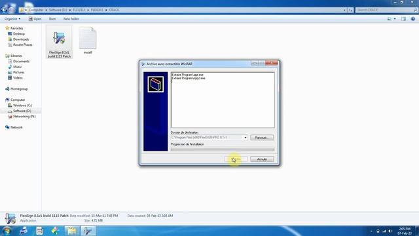
Task: Open Explorer help icon
Action: coord(413,19)
